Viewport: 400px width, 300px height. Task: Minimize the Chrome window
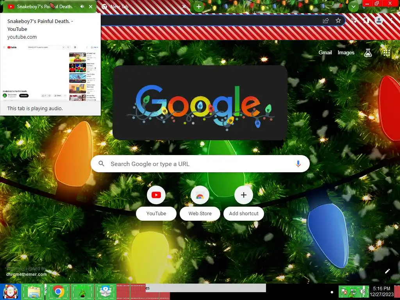click(367, 3)
